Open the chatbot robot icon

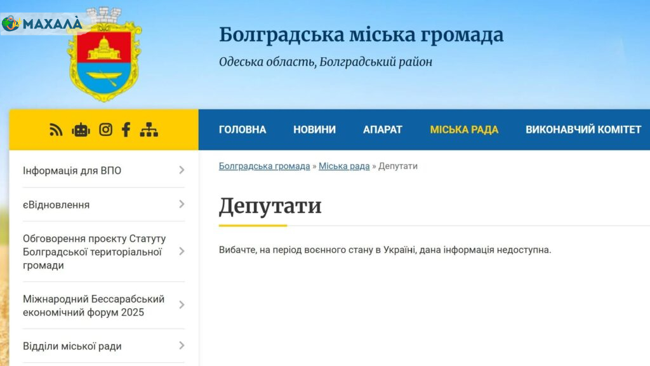pos(81,130)
